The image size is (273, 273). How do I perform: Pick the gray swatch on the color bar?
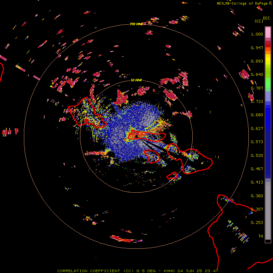pyautogui.click(x=268, y=211)
